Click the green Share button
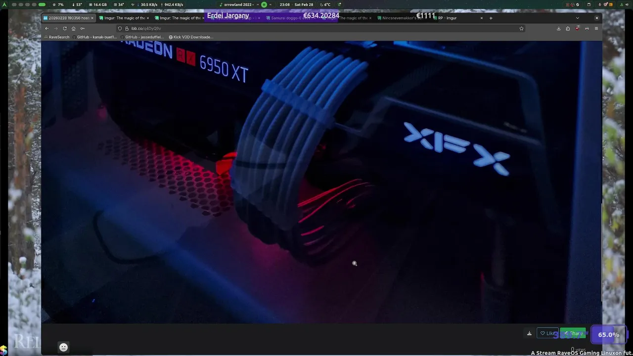This screenshot has height=356, width=633. pyautogui.click(x=573, y=333)
